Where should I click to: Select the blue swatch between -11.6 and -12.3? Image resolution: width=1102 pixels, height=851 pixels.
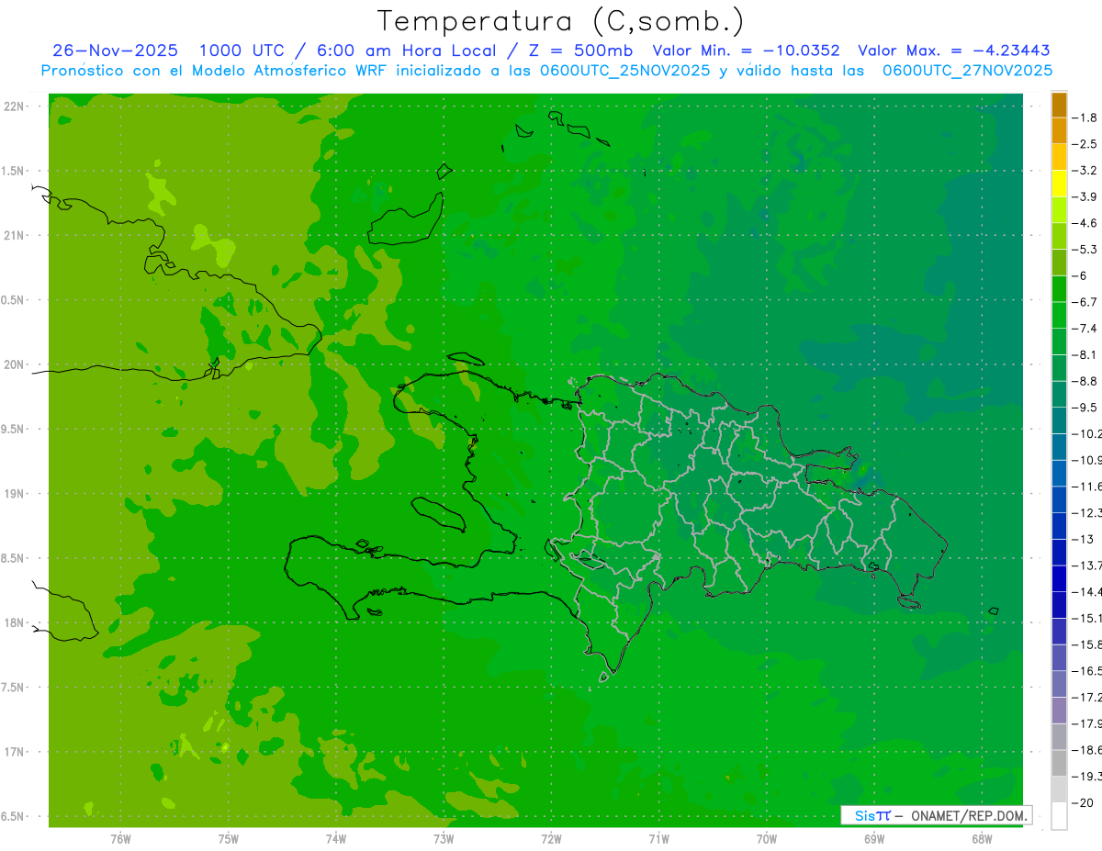(1059, 499)
